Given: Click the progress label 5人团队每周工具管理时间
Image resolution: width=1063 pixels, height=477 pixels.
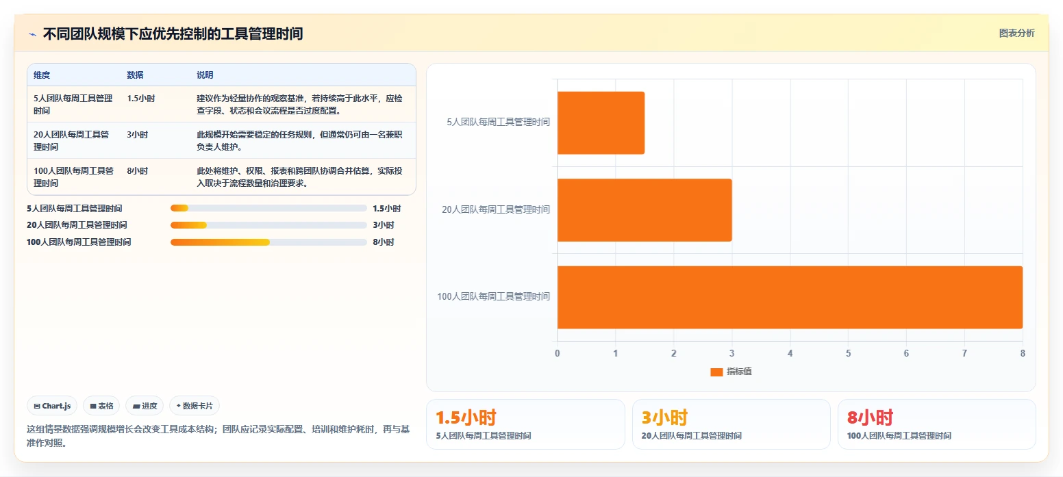Looking at the screenshot, I should click(x=75, y=209).
